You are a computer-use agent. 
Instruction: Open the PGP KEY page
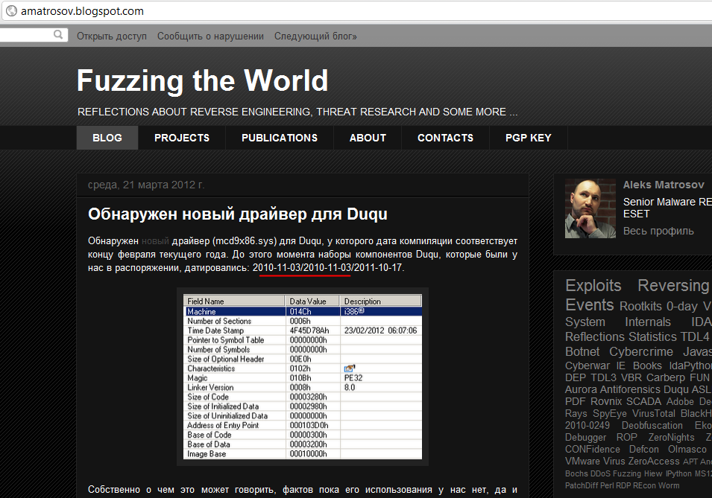coord(528,138)
